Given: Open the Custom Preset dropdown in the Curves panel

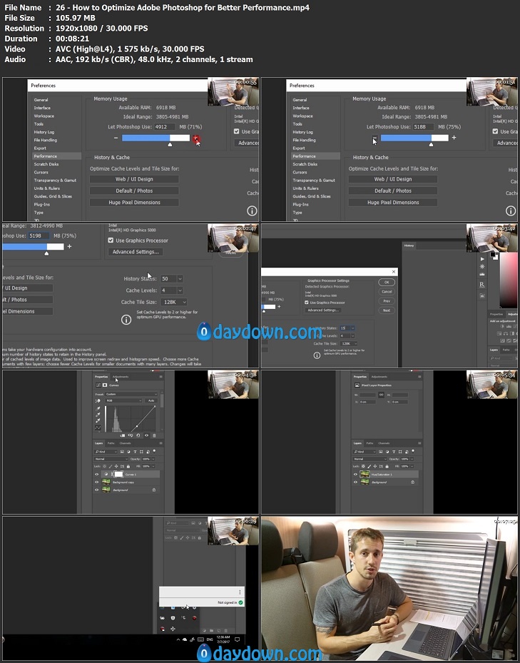Looking at the screenshot, I should click(131, 394).
